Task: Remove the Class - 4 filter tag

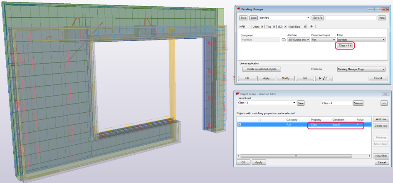Action: 351,45
